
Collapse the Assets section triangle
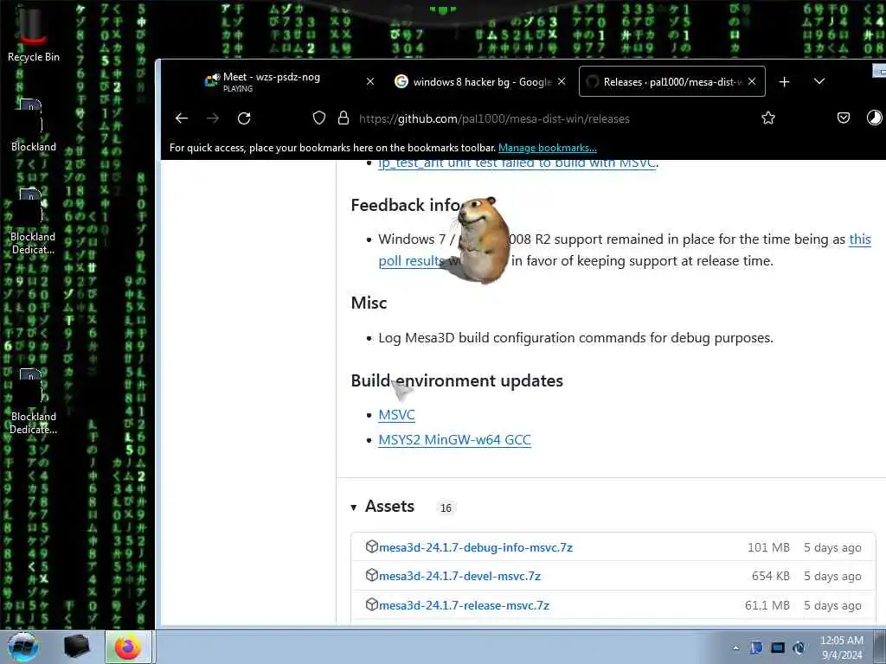click(x=354, y=508)
